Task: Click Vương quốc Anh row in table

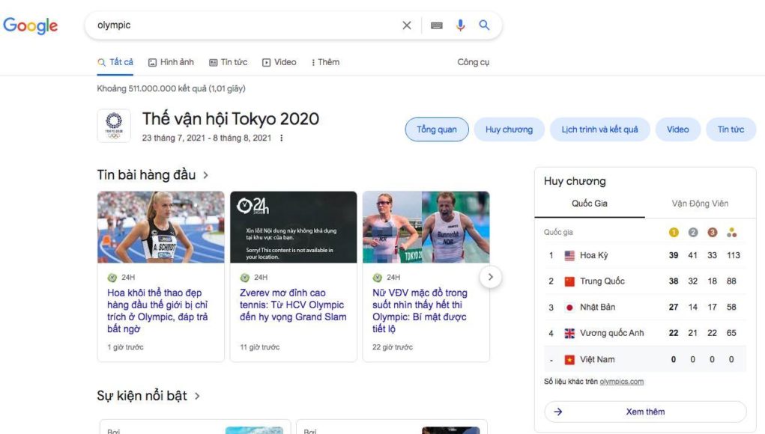Action: coord(645,333)
